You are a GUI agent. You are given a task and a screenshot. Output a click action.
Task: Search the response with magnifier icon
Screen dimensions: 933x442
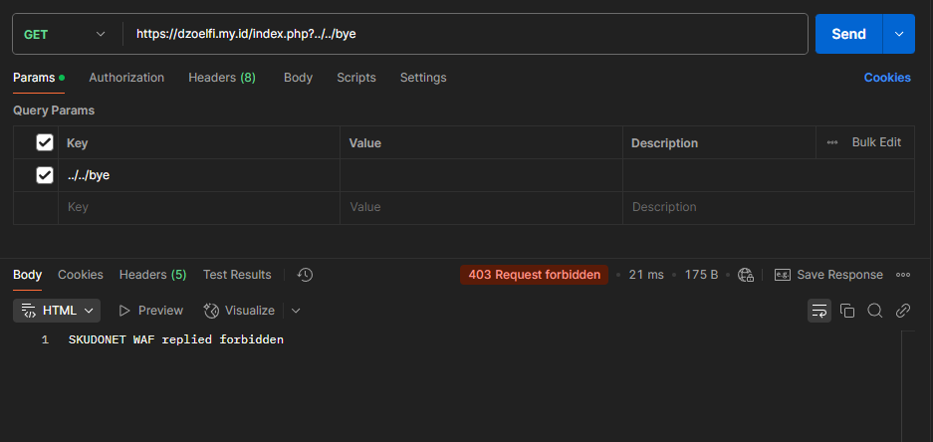tap(875, 311)
